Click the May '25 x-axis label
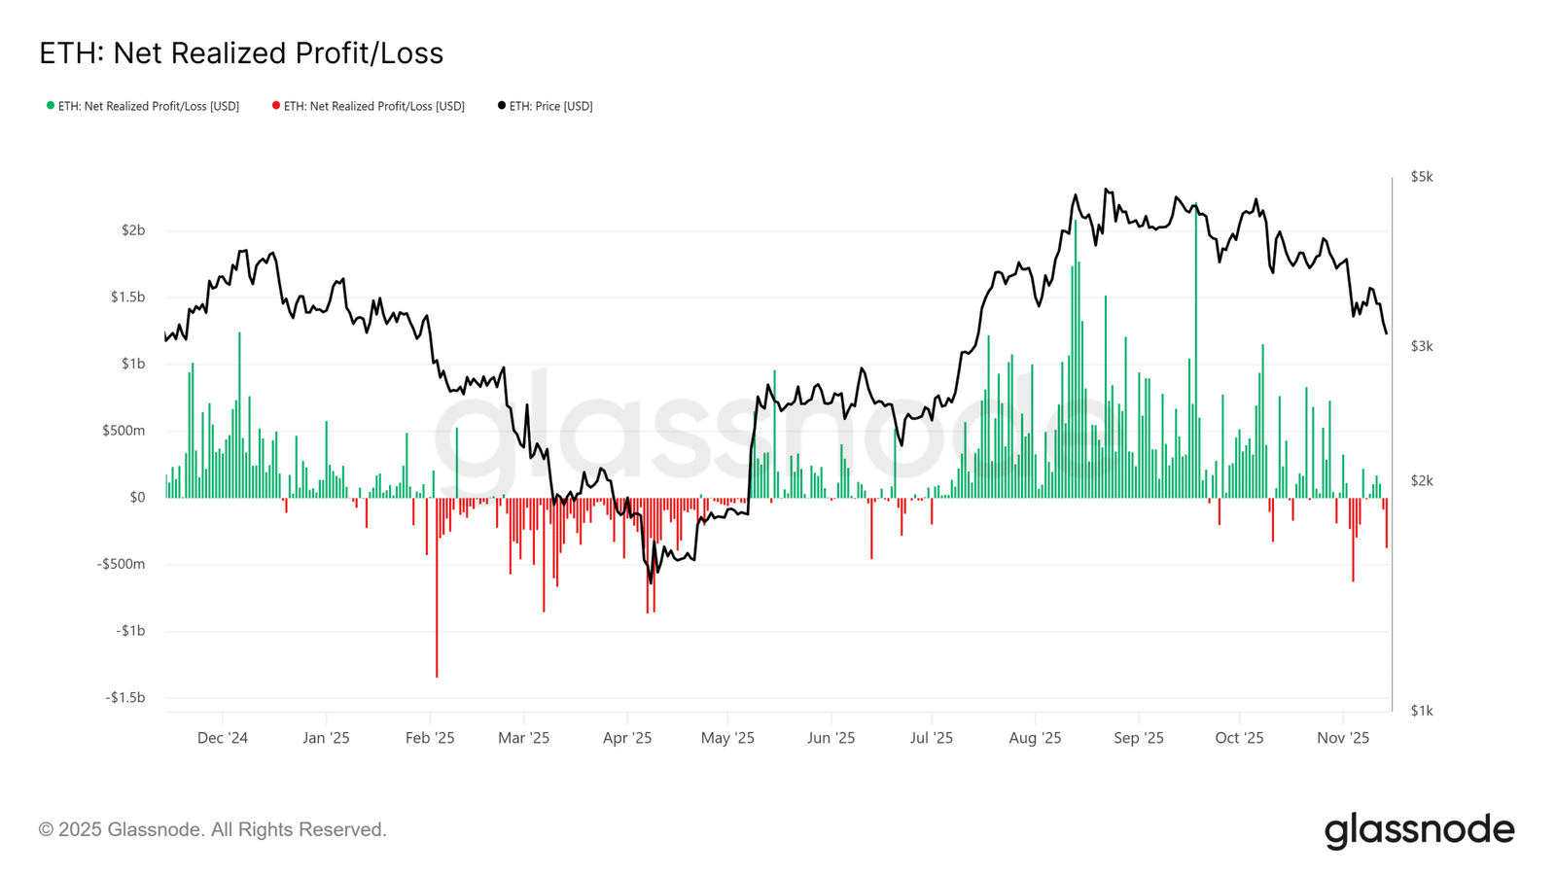1556x875 pixels. coord(727,738)
